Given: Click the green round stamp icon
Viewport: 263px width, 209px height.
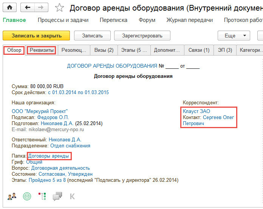Looking at the screenshot, I should click(x=26, y=196).
